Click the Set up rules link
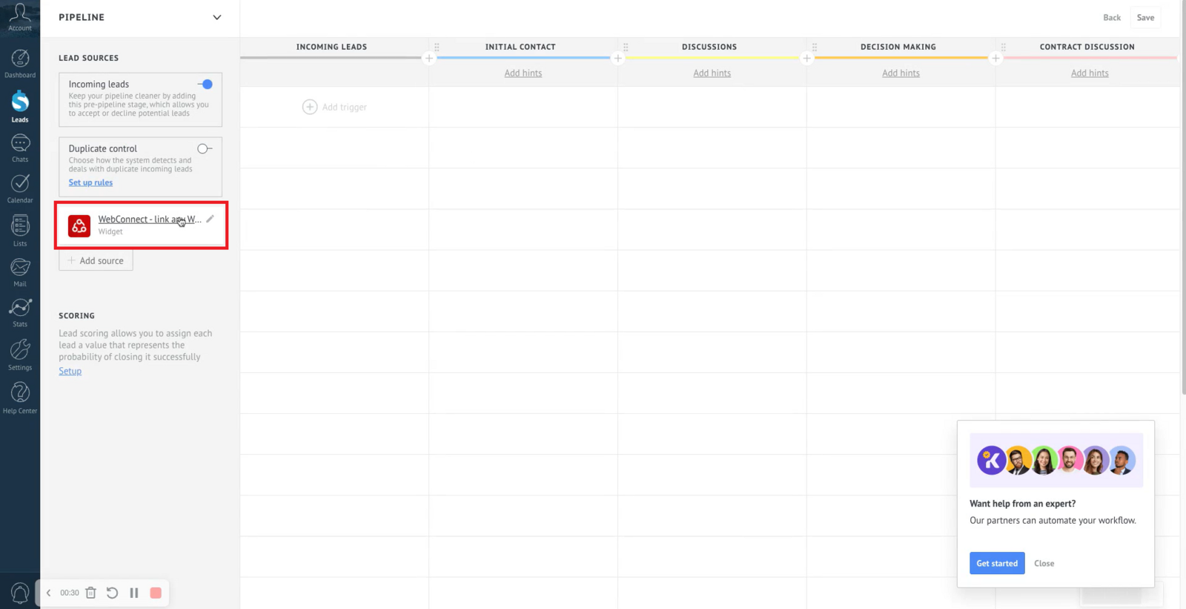The width and height of the screenshot is (1186, 609). (x=90, y=182)
